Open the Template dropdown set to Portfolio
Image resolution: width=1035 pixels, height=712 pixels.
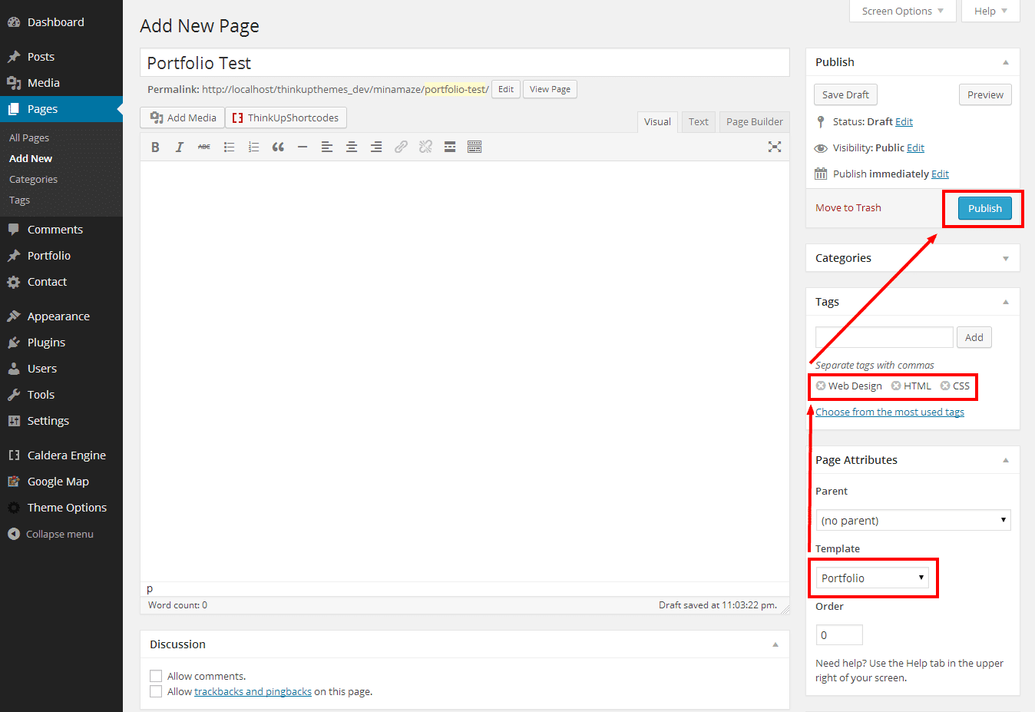pyautogui.click(x=872, y=578)
